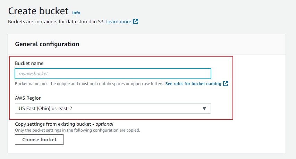Click the Info link beside Create bucket

pyautogui.click(x=76, y=13)
